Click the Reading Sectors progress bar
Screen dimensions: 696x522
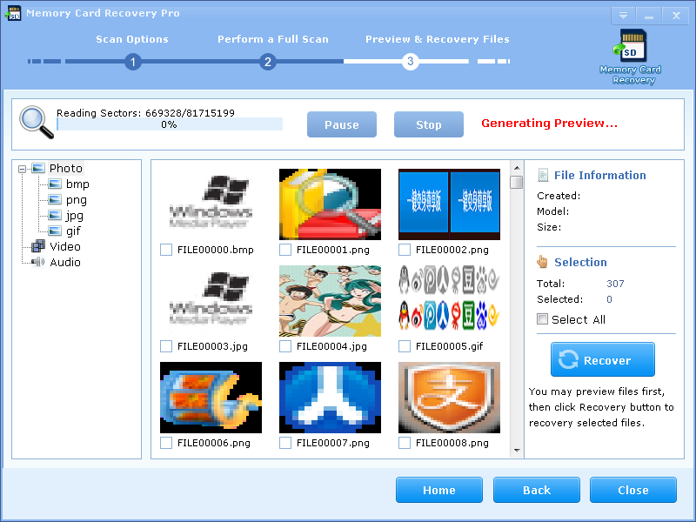pos(170,124)
